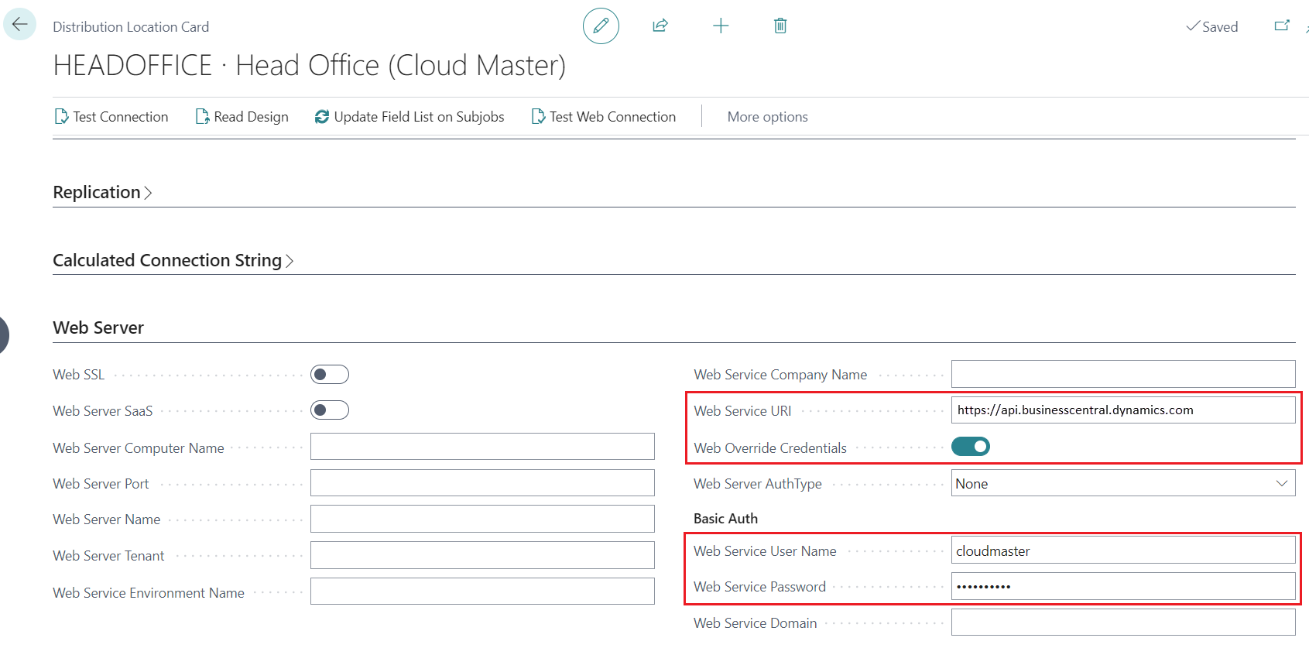
Task: Click the share icon
Action: [660, 26]
